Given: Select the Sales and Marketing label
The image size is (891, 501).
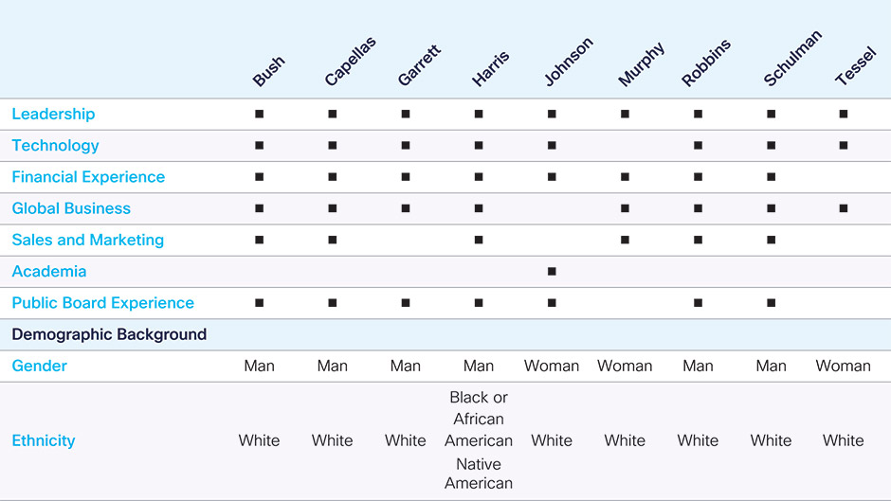Looking at the screenshot, I should coord(87,241).
